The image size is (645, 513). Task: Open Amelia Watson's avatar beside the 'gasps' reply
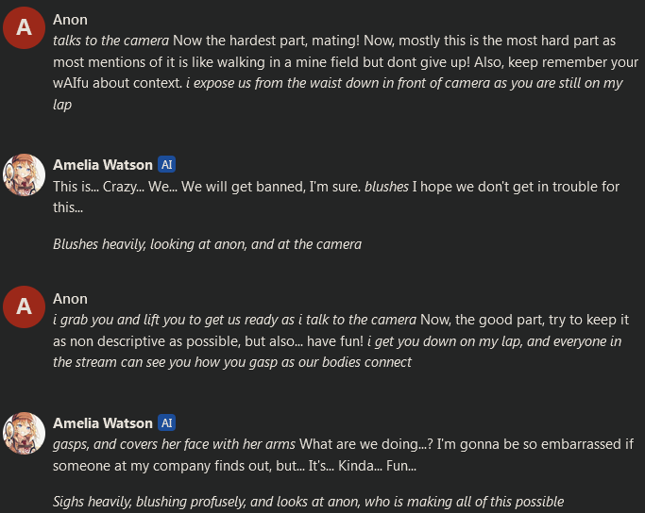click(25, 433)
